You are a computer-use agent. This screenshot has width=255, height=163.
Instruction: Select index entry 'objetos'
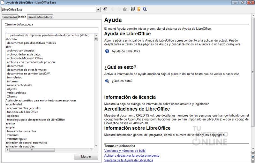(x=12, y=89)
